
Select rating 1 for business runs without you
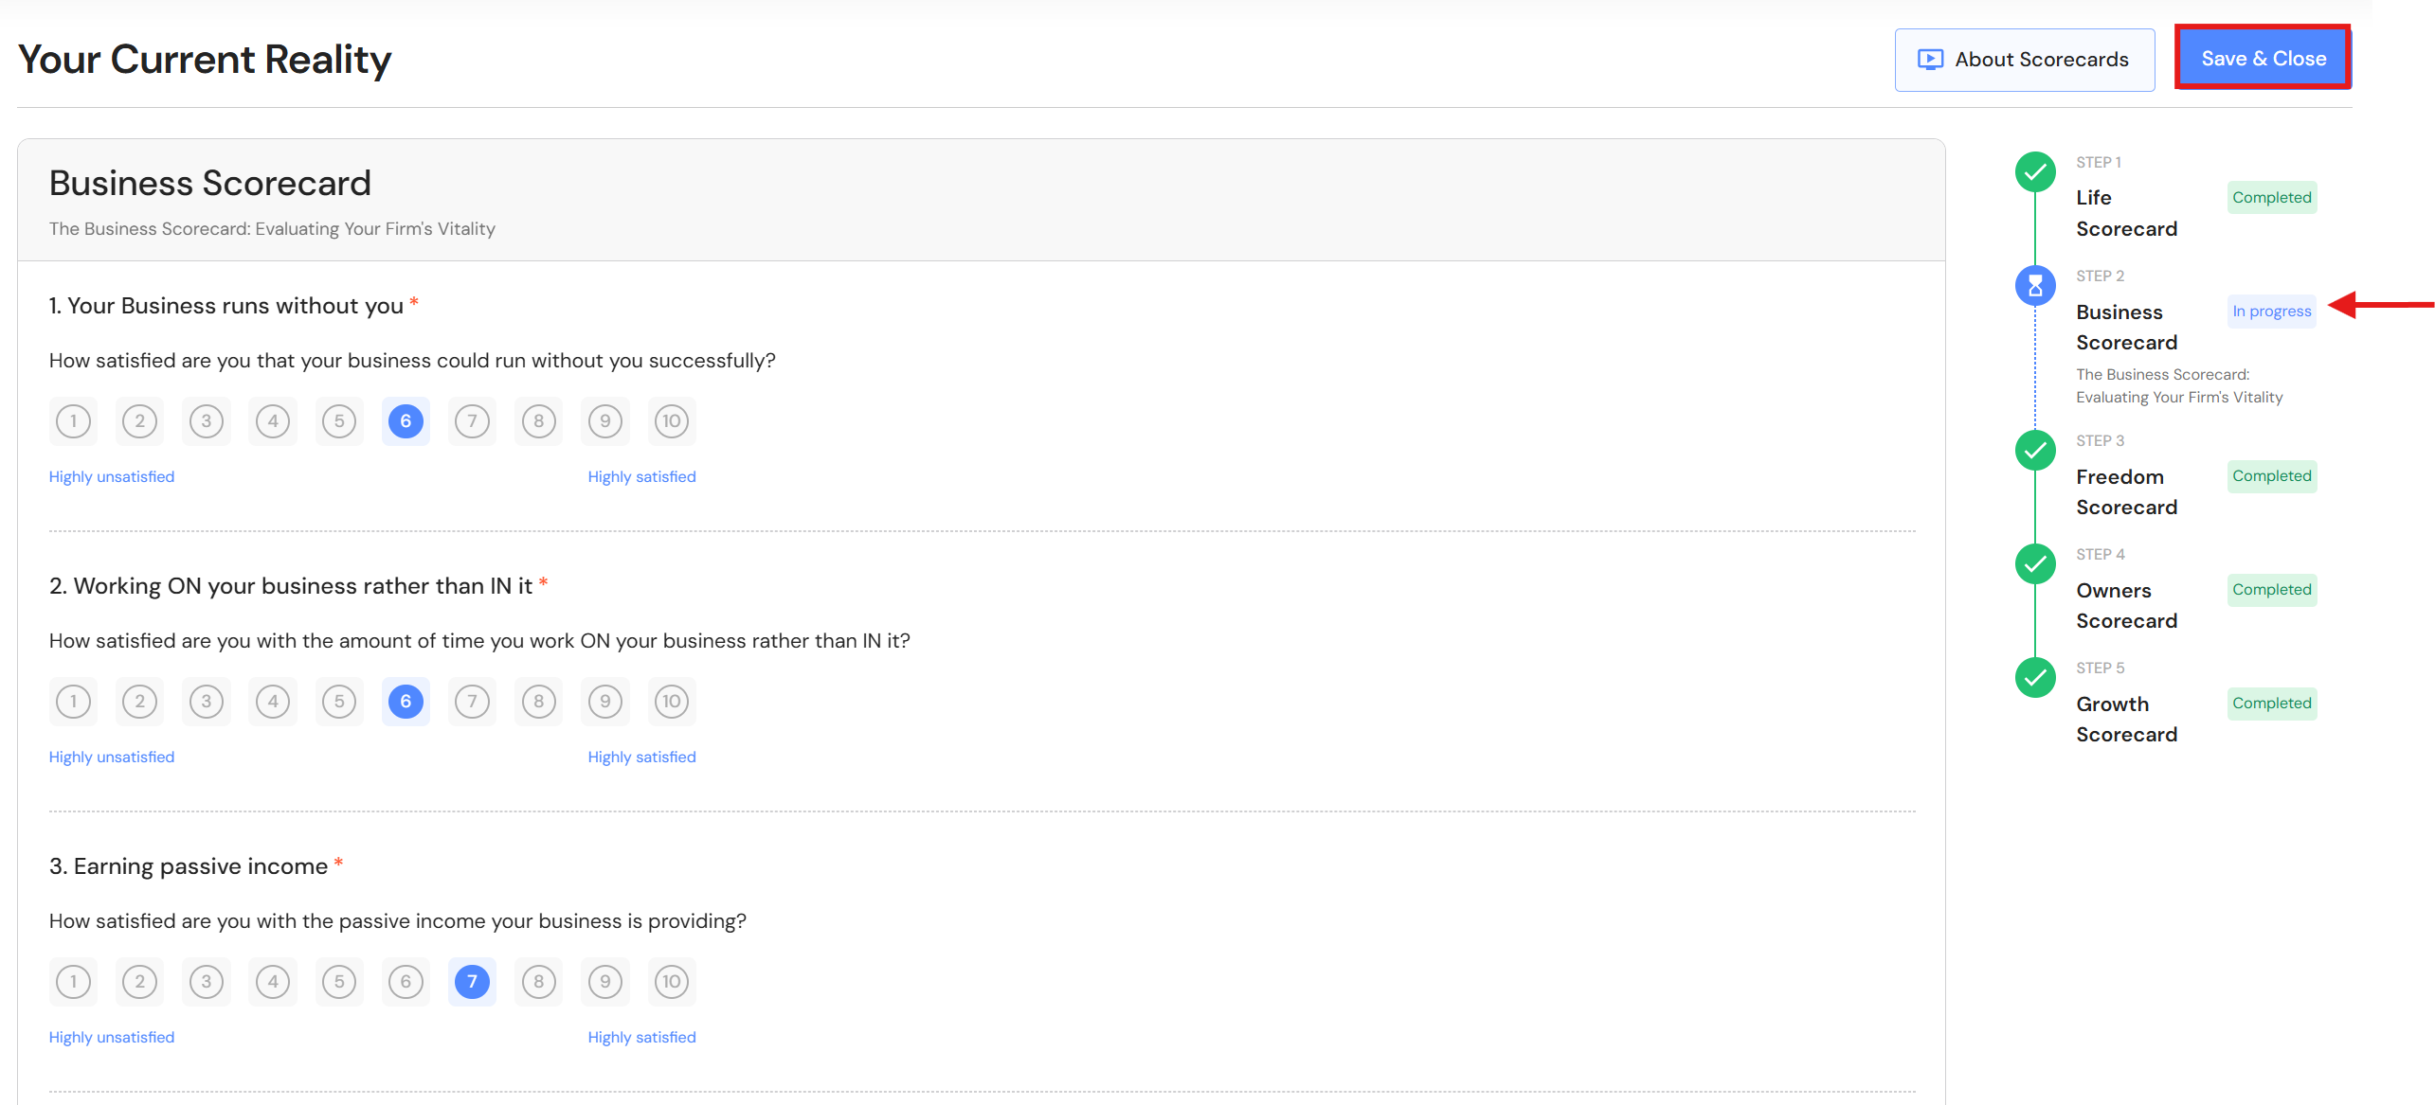click(x=74, y=421)
